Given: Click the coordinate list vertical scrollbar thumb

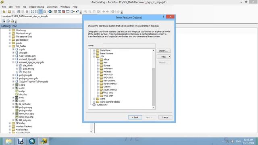Looking at the screenshot, I should (x=153, y=87).
